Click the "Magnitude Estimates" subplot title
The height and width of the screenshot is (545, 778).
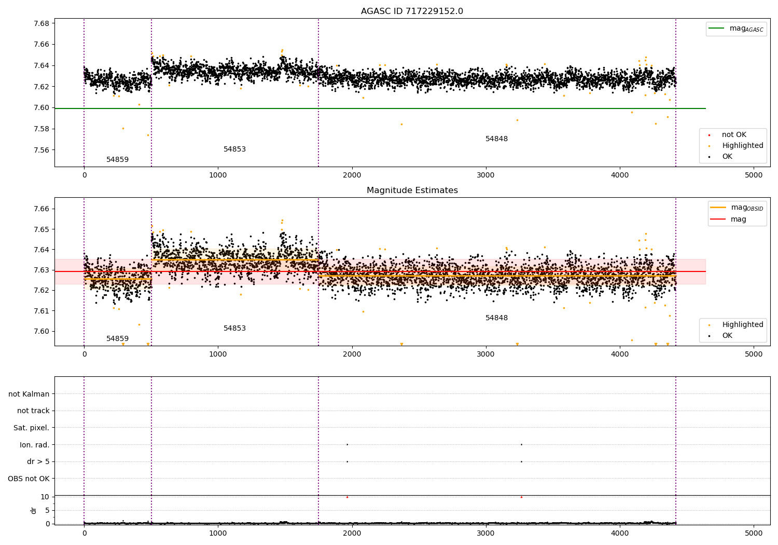[412, 190]
